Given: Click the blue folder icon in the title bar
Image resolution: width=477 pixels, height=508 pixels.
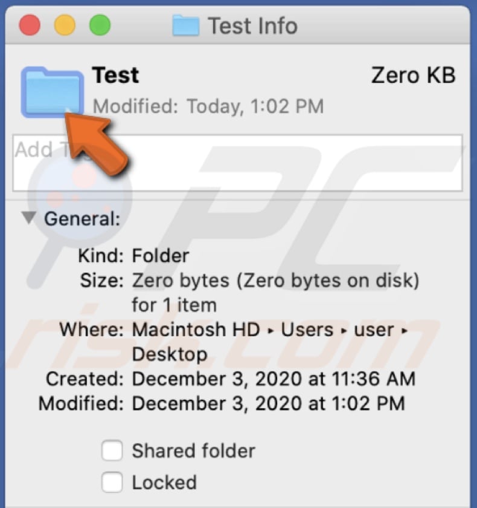Looking at the screenshot, I should [x=187, y=25].
